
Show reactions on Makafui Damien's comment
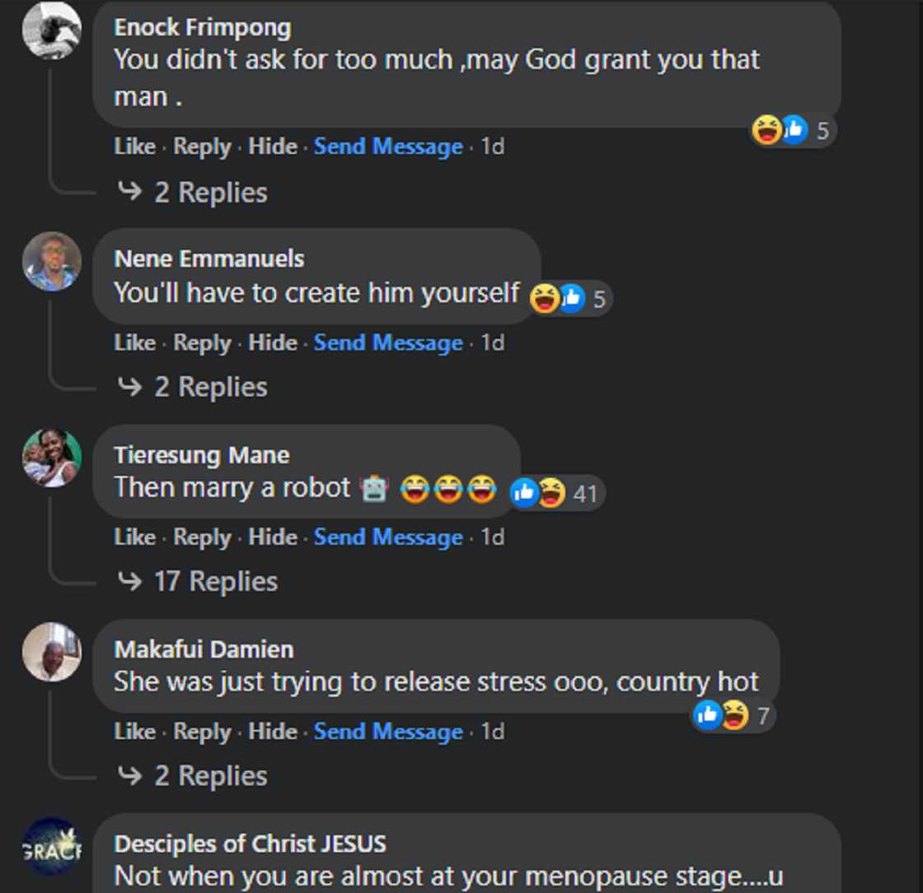coord(733,716)
